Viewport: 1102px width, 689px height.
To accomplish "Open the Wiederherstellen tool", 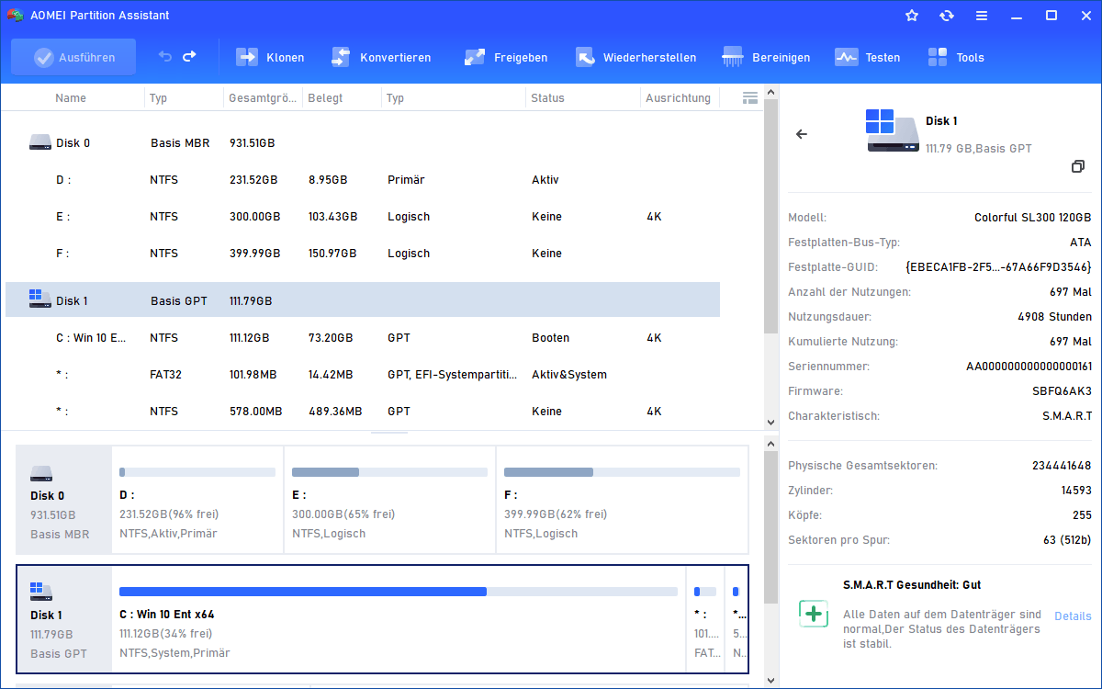I will coord(585,57).
